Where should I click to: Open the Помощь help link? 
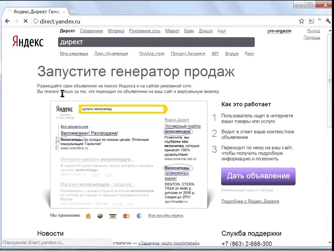(312, 38)
